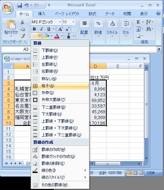Switch to Page Layout view in status bar
Image resolution: width=164 pixels, height=190 pixels.
[x=135, y=173]
